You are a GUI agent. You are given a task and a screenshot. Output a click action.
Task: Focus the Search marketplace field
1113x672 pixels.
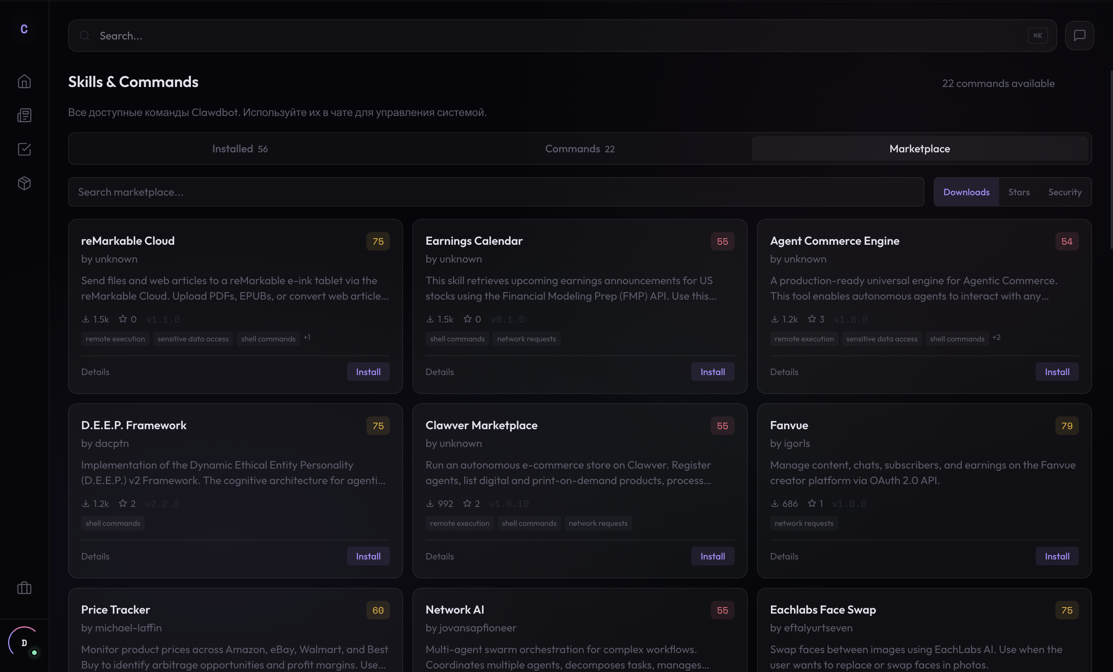pyautogui.click(x=496, y=192)
